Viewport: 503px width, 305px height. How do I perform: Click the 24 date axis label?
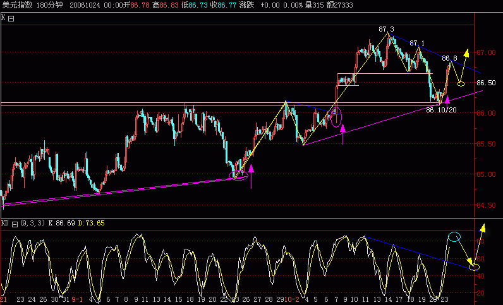[x=32, y=299]
